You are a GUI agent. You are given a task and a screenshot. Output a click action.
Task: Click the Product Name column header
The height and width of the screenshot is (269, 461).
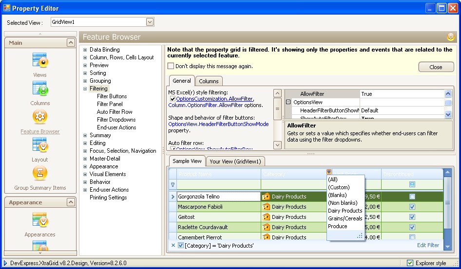(219, 174)
